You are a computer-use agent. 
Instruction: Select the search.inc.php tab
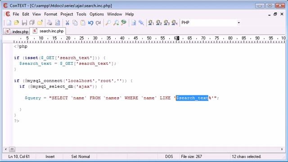48,31
